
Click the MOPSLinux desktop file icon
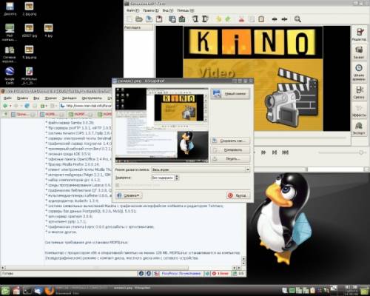[29, 75]
